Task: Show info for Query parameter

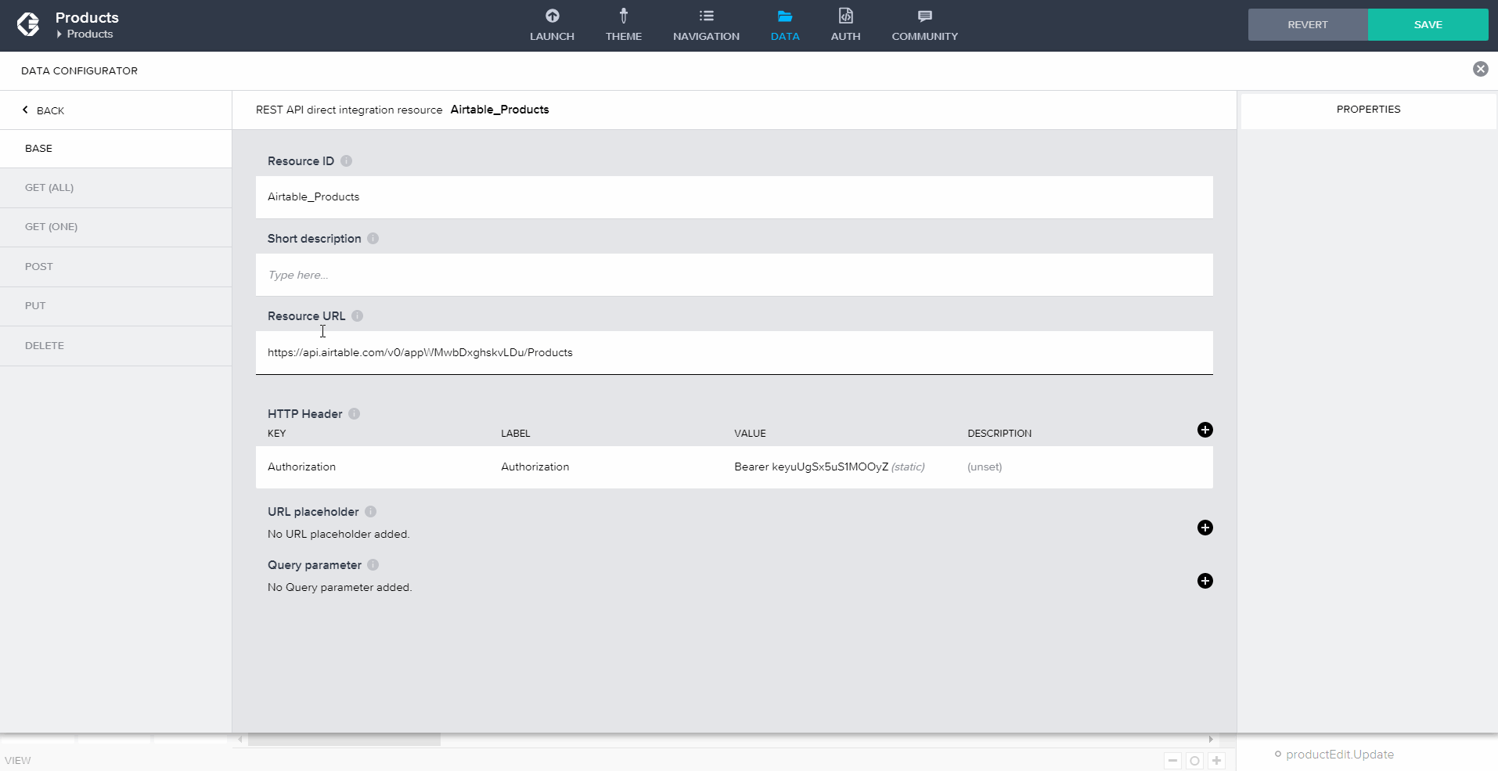Action: (373, 564)
